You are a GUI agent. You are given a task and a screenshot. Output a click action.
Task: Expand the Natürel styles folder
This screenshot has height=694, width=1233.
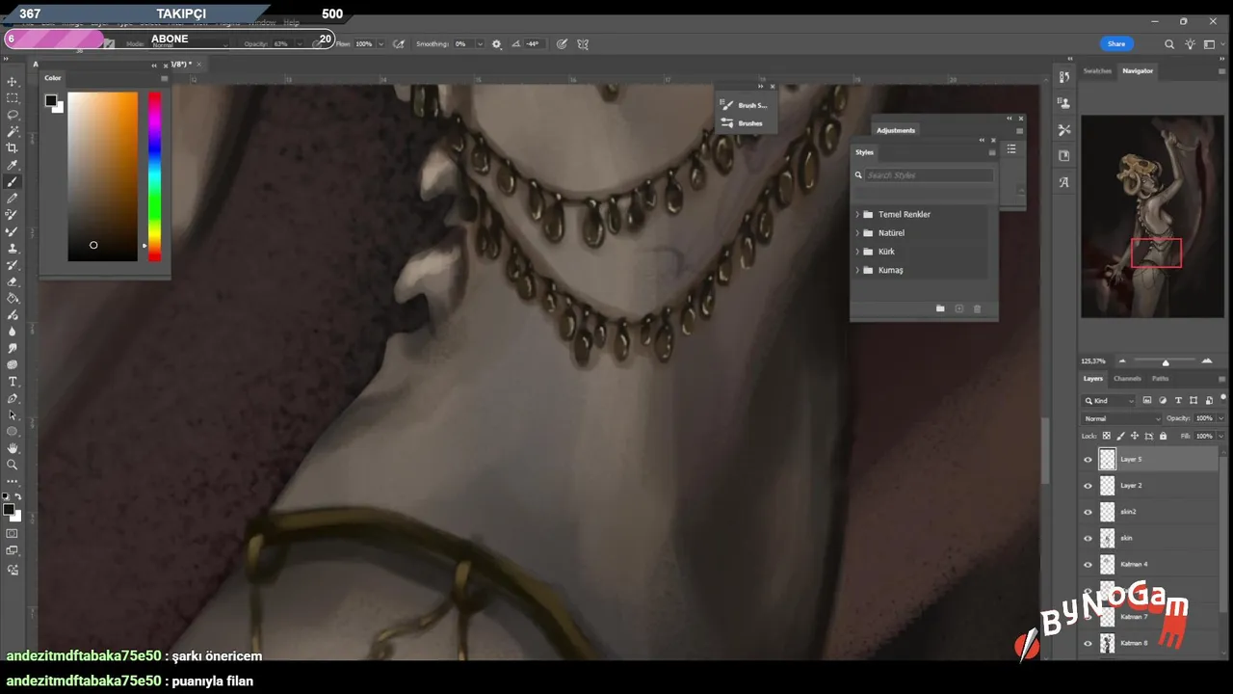(x=857, y=232)
